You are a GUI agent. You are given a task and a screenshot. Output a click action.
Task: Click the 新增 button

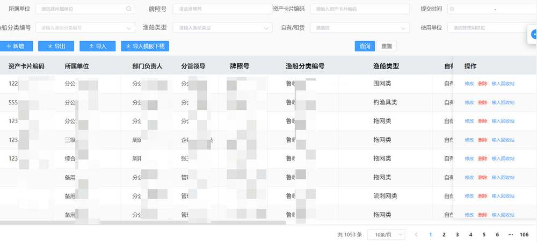click(x=16, y=46)
